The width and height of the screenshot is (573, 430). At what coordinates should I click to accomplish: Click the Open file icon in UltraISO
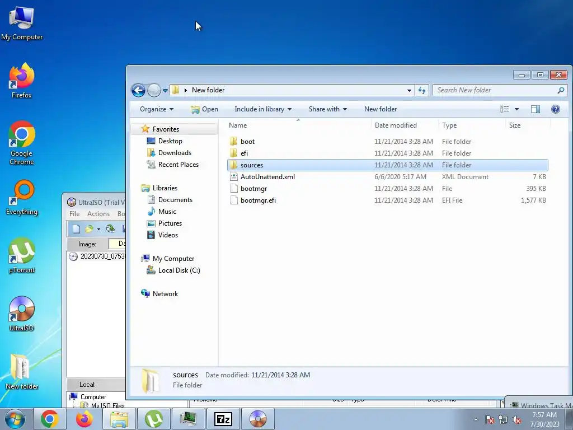click(x=89, y=229)
